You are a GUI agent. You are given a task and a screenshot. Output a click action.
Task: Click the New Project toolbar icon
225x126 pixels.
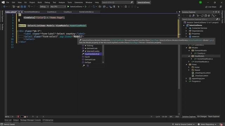pos(14,7)
